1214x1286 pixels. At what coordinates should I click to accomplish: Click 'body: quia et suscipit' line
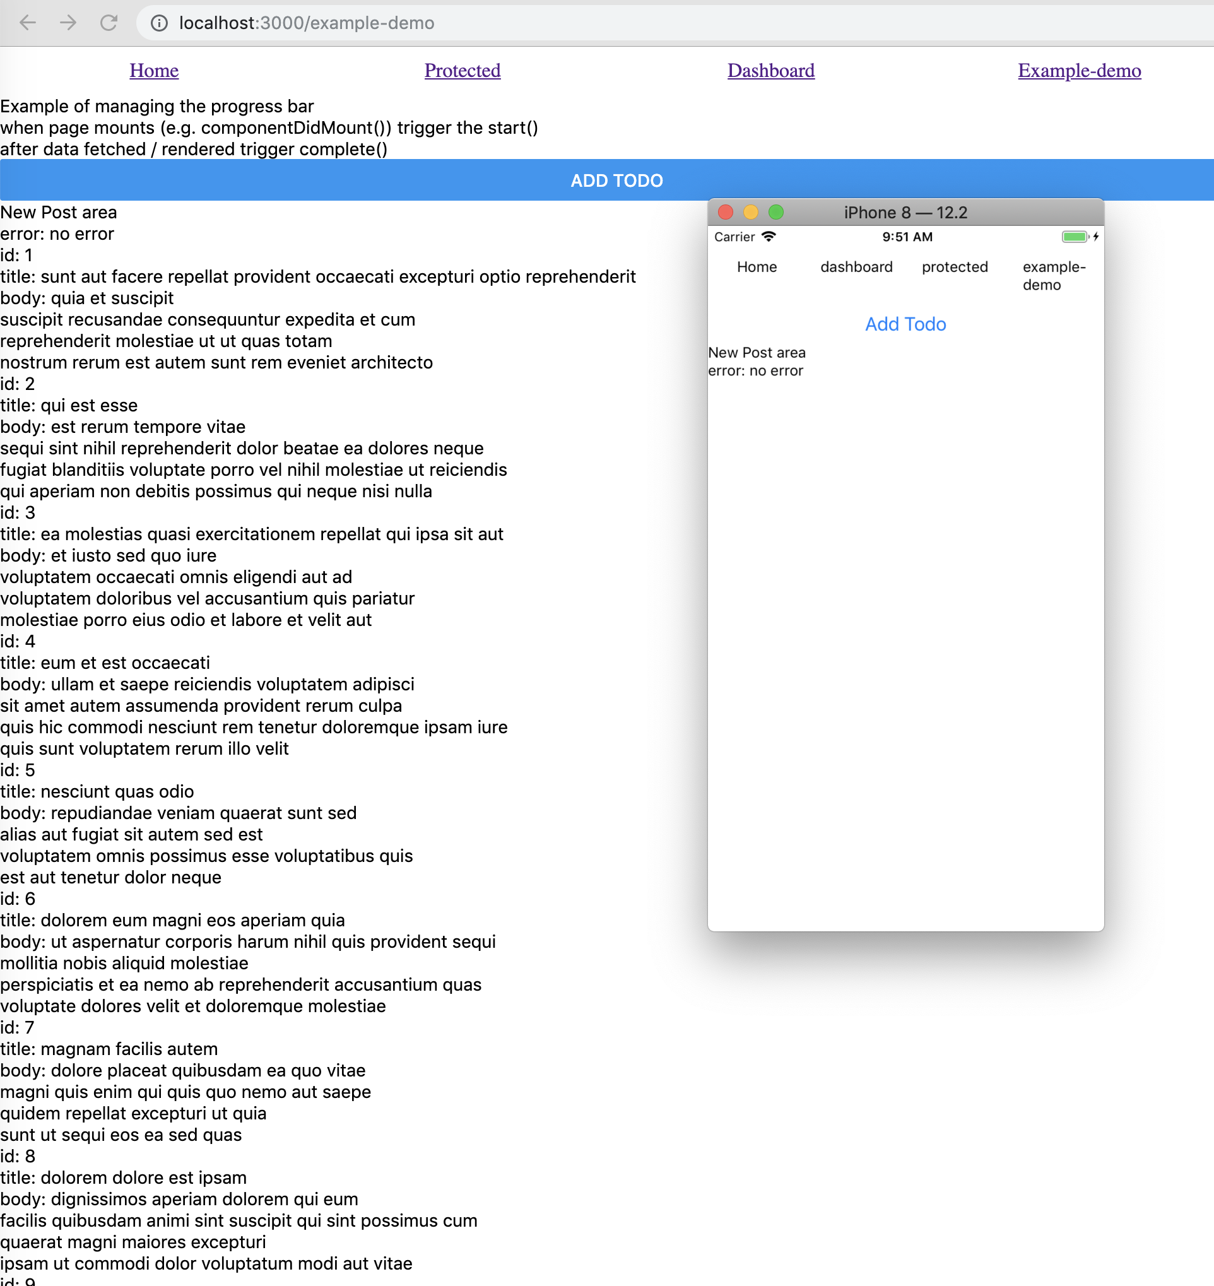[x=86, y=298]
